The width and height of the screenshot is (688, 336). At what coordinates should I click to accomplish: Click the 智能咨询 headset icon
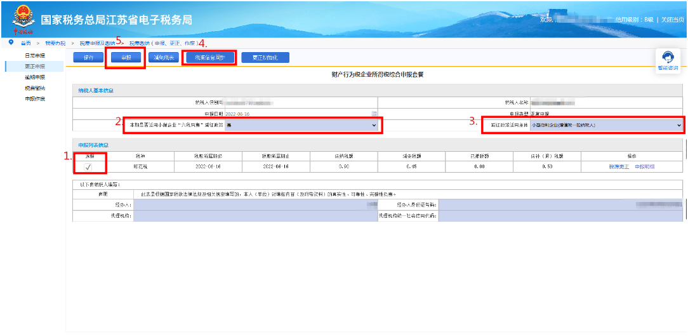point(667,57)
